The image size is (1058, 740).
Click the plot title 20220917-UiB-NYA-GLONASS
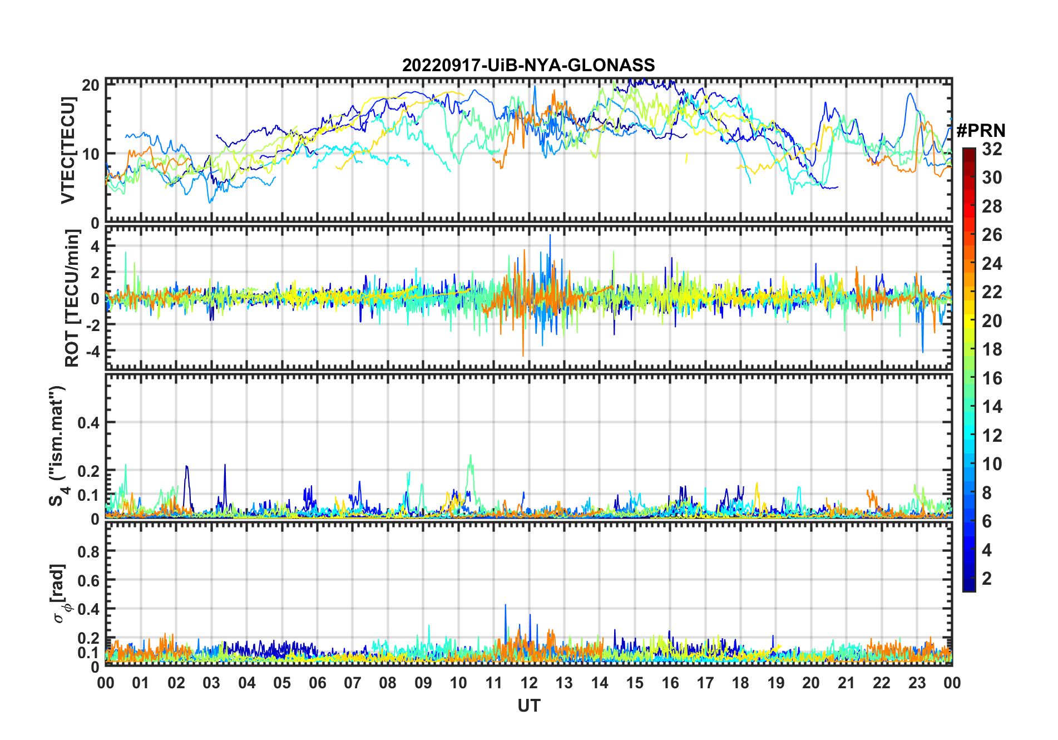coord(528,66)
